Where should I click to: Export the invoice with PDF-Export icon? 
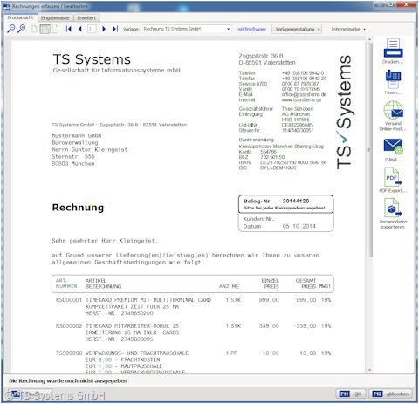click(393, 177)
